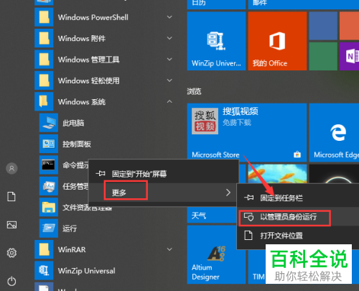Open the 我的 Office tile
The image size is (359, 291).
tap(277, 41)
